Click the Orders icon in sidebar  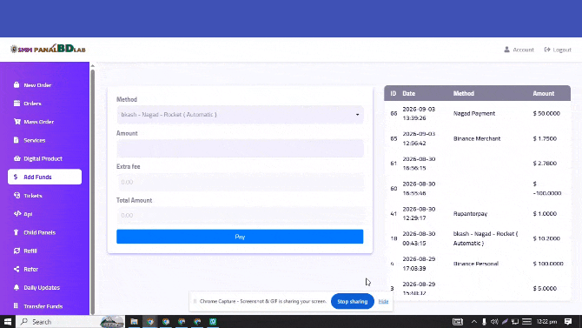[x=17, y=104]
